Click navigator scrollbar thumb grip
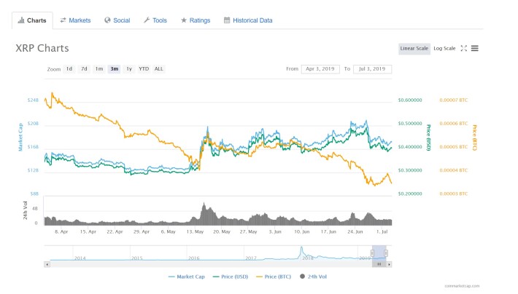 click(x=379, y=264)
